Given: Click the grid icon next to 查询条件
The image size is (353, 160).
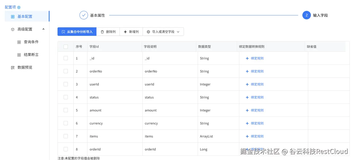Looking at the screenshot, I should [x=19, y=42].
